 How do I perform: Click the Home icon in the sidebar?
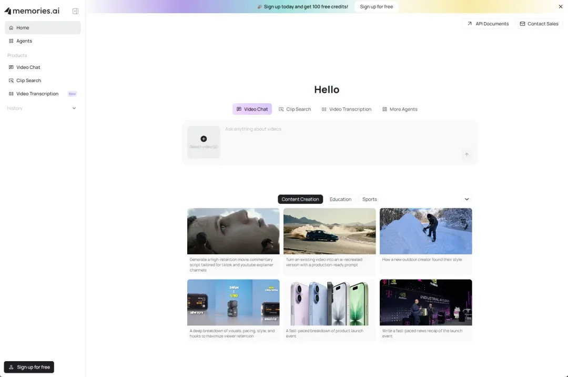(x=11, y=27)
